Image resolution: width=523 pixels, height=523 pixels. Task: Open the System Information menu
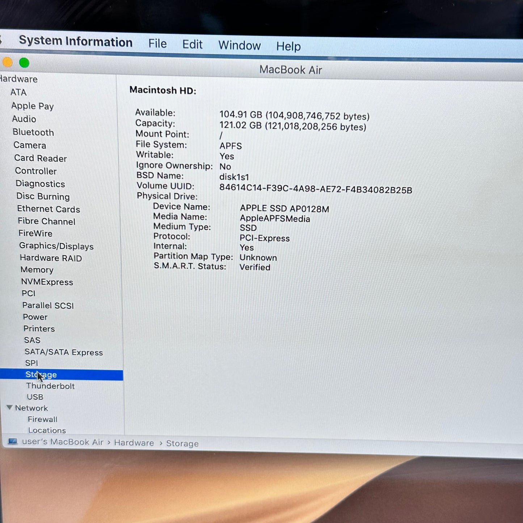tap(76, 41)
